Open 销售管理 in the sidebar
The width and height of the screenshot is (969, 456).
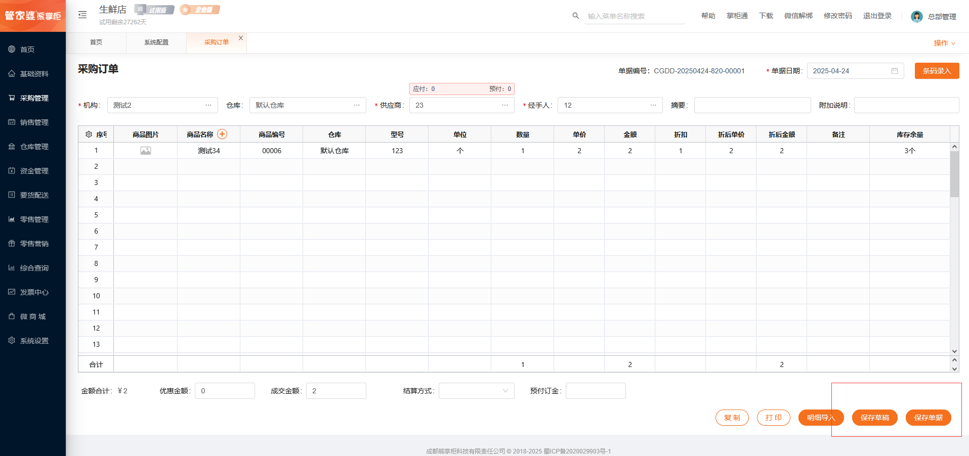click(x=33, y=122)
